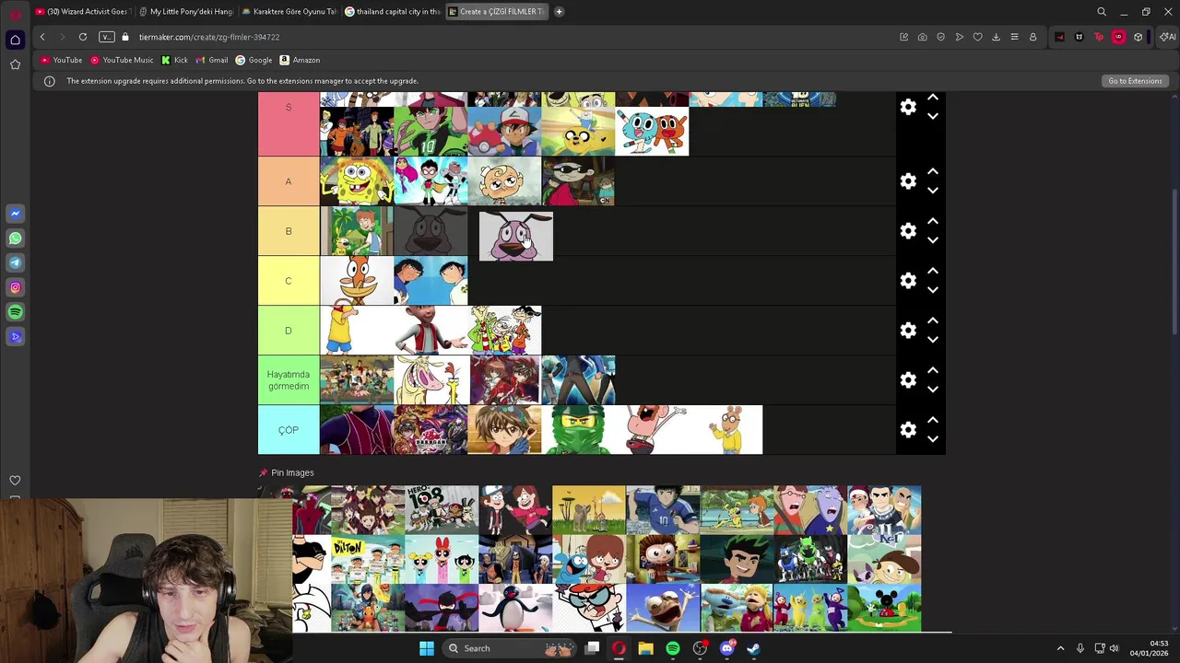
Task: Take snapshot camera icon in address bar
Action: [922, 37]
